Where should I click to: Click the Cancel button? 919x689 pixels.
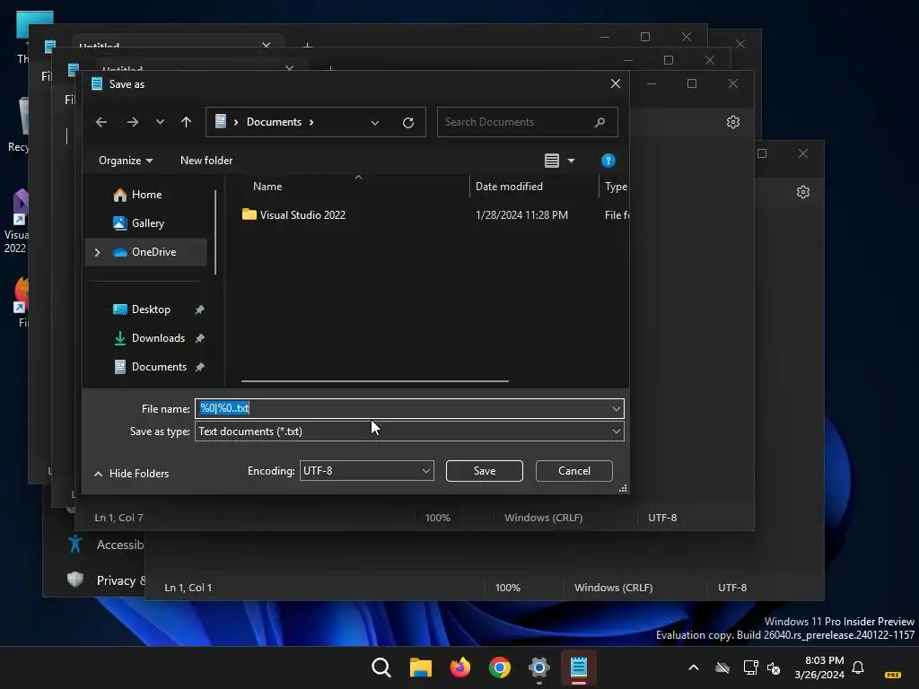click(573, 471)
